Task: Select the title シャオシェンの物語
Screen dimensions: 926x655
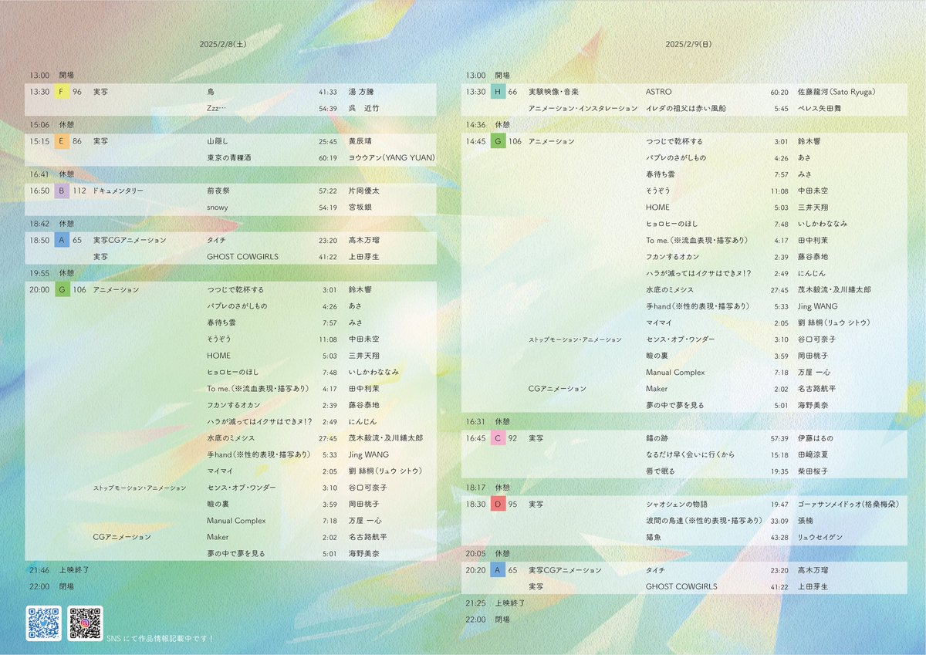Action: pos(678,504)
